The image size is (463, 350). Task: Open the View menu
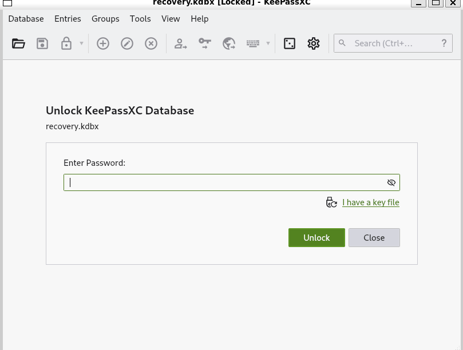coord(171,19)
